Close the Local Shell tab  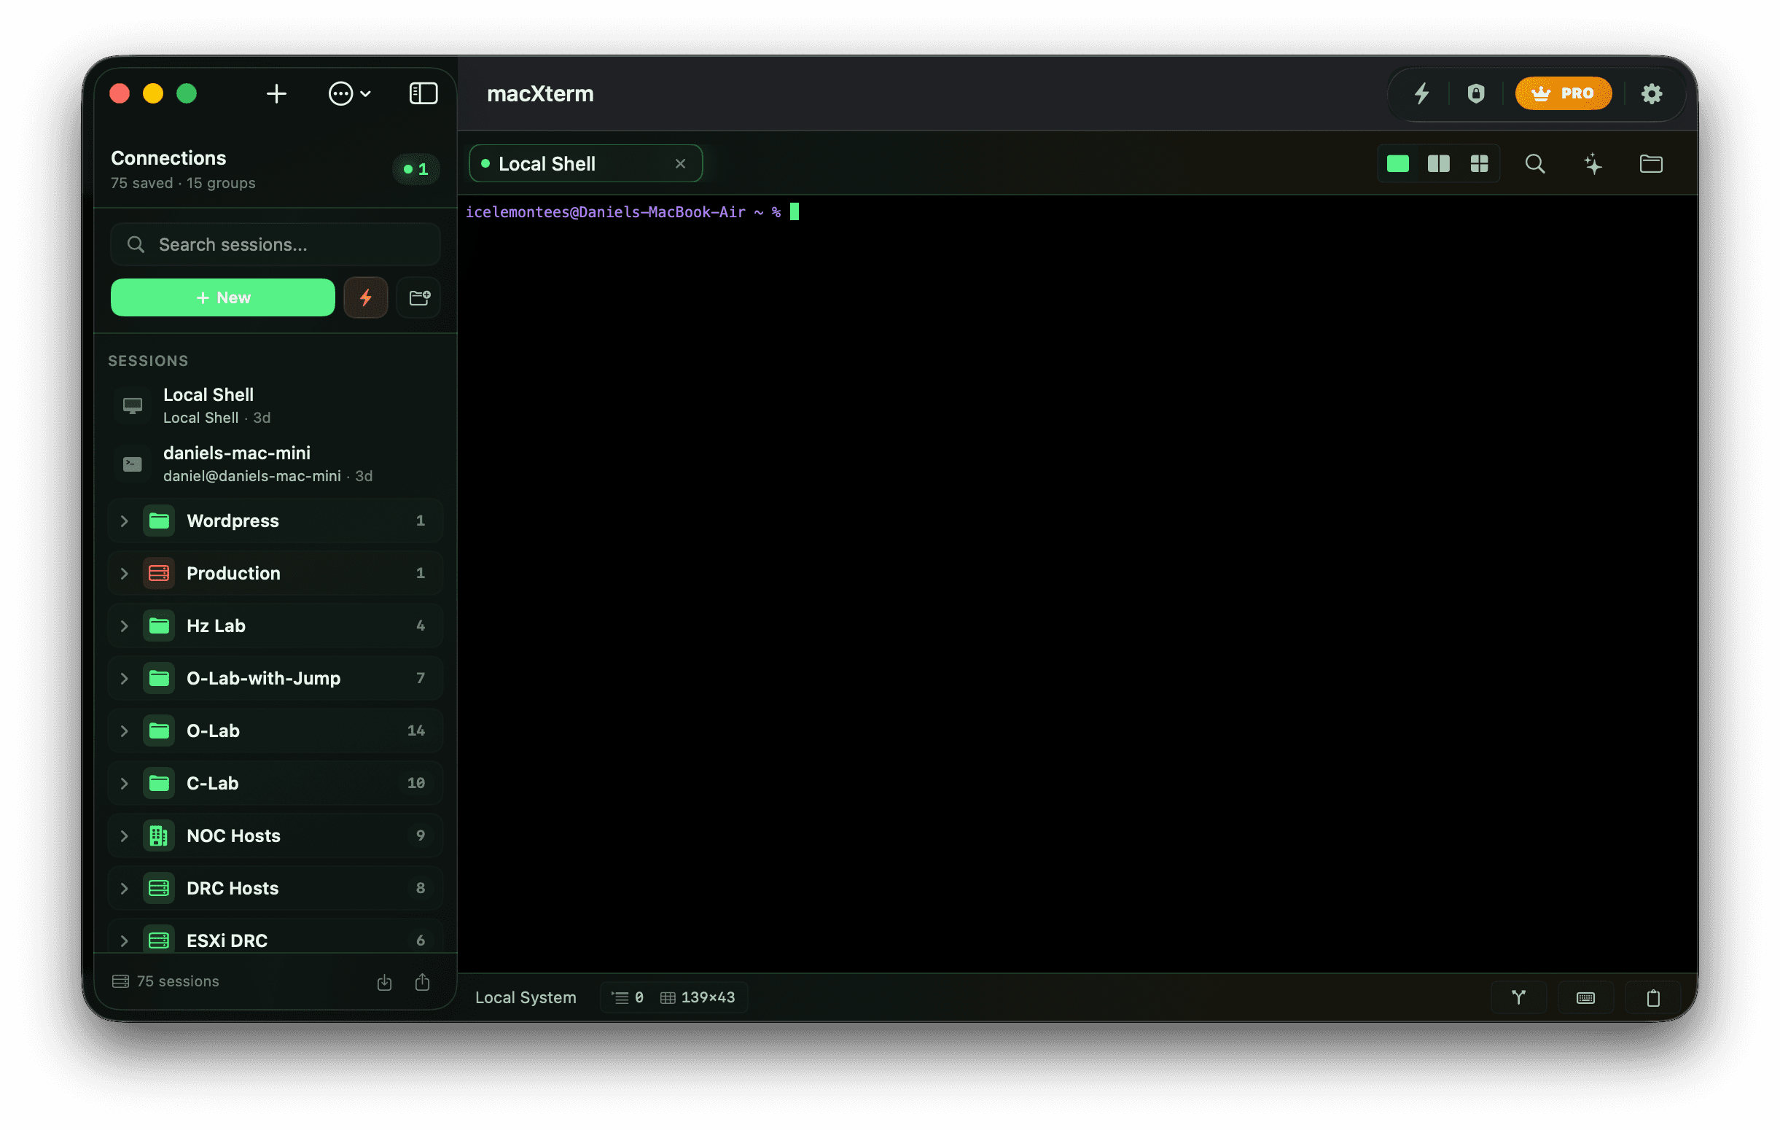[x=681, y=163]
